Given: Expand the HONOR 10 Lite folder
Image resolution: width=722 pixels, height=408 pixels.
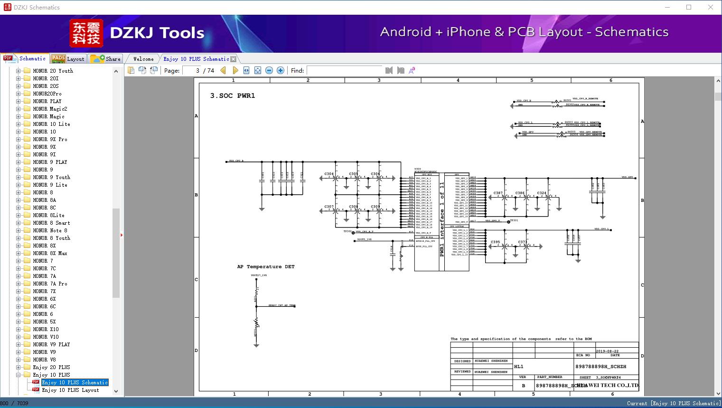Looking at the screenshot, I should coord(18,124).
